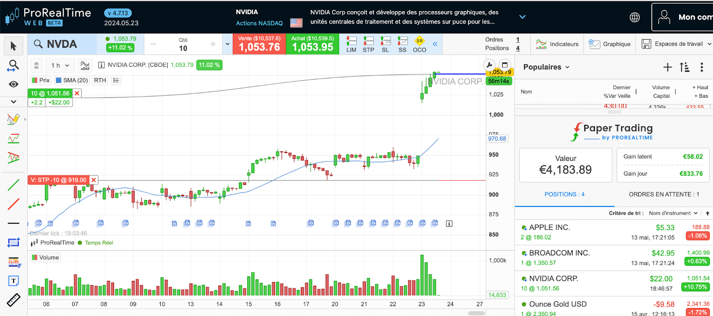Maximize chart with window icon
The image size is (713, 316).
[x=504, y=65]
